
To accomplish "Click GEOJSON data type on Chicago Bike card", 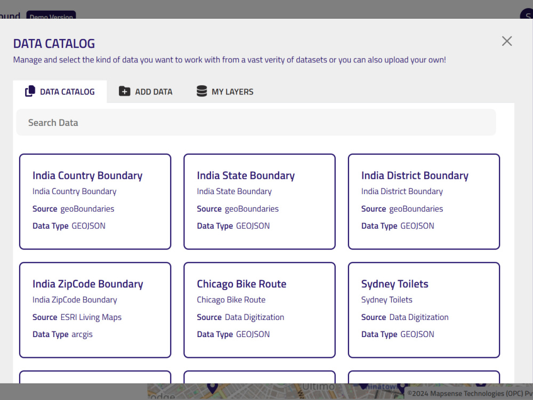I will point(253,334).
